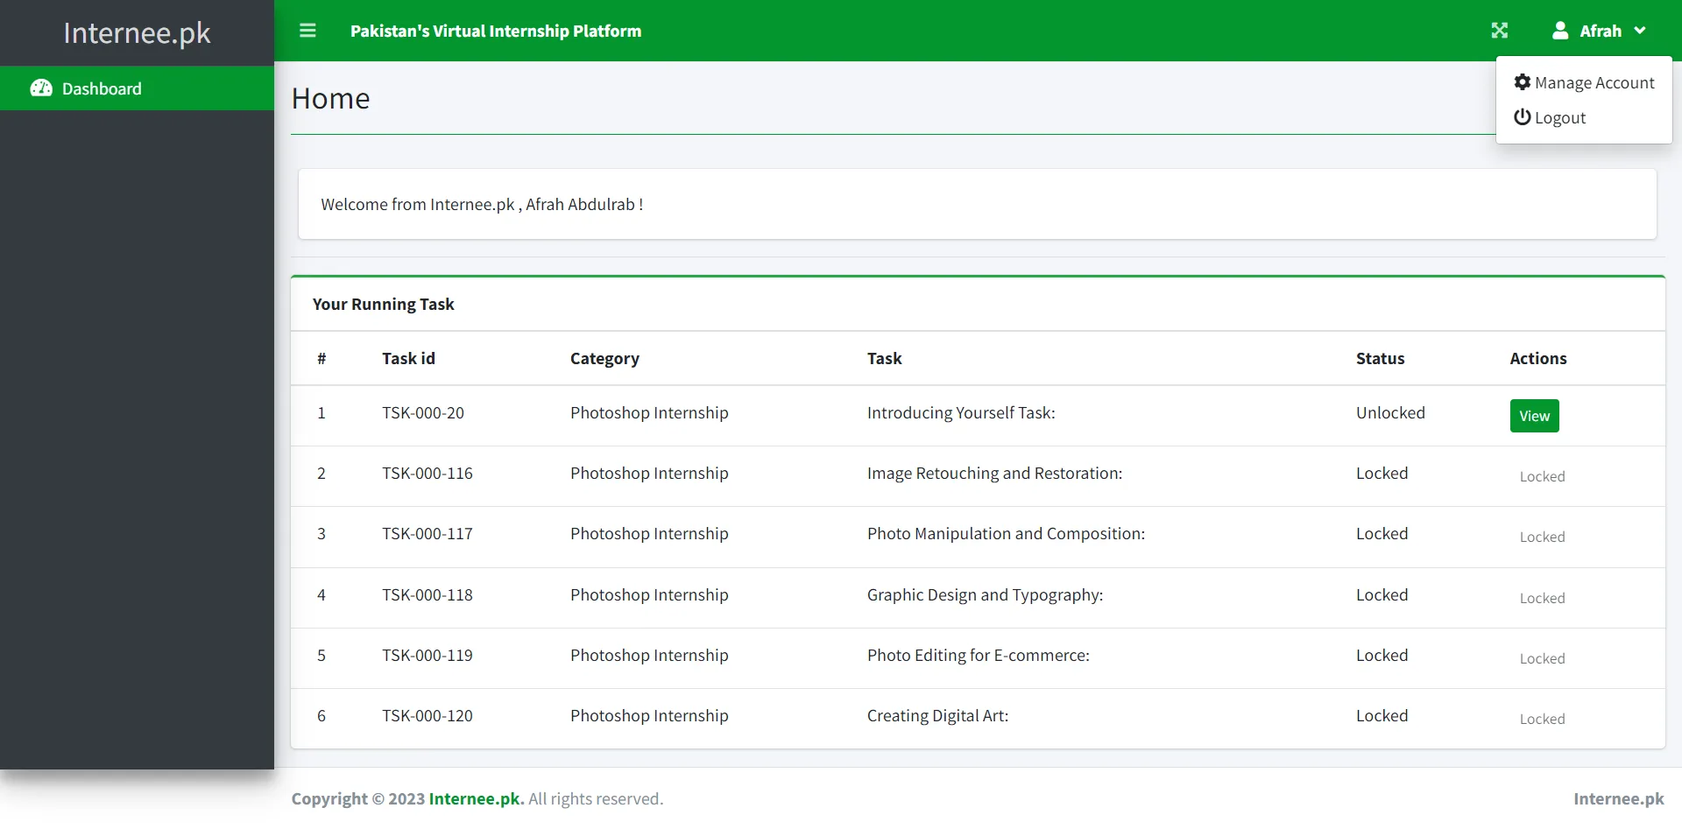Screen dimensions: 1682x829
Task: Click the gear icon next to Manage Account
Action: [1523, 81]
